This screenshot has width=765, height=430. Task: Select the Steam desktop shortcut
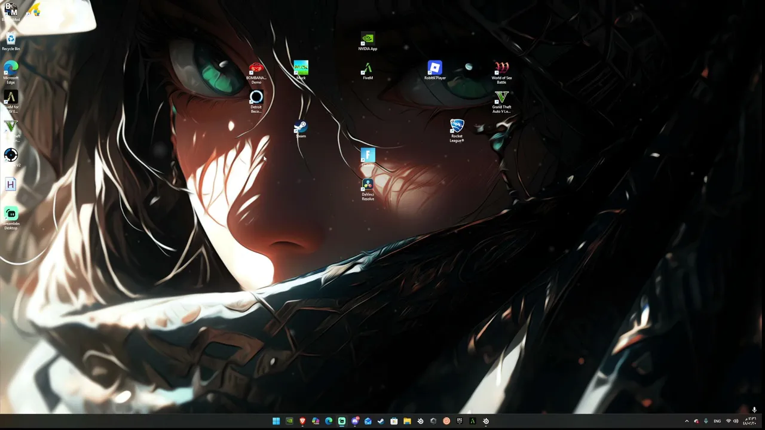[301, 129]
